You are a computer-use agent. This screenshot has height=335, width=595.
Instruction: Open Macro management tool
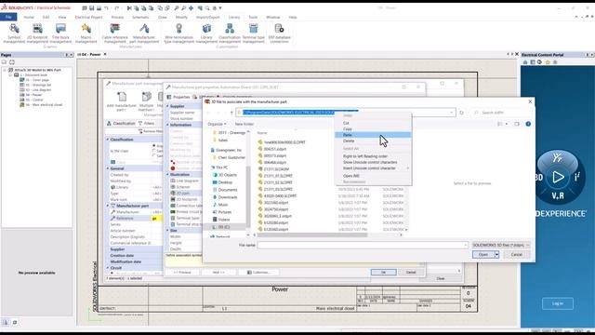pos(86,33)
